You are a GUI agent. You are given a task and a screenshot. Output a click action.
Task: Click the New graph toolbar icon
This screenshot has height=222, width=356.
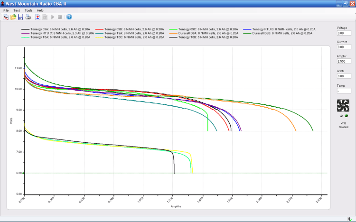pos(6,17)
